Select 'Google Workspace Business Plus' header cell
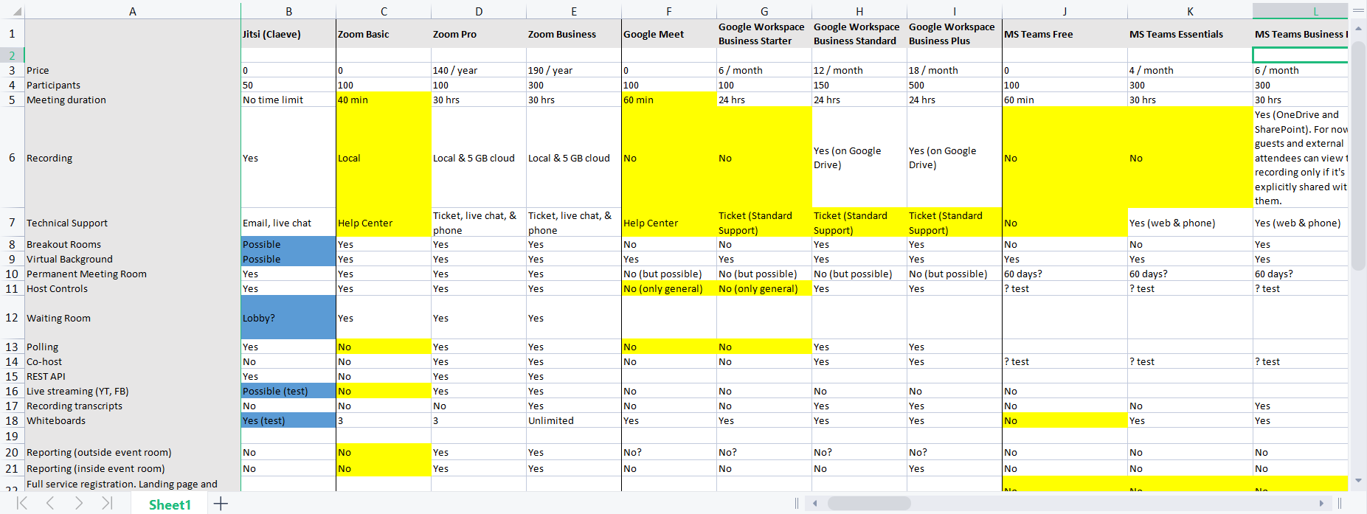The width and height of the screenshot is (1367, 514). pos(955,34)
